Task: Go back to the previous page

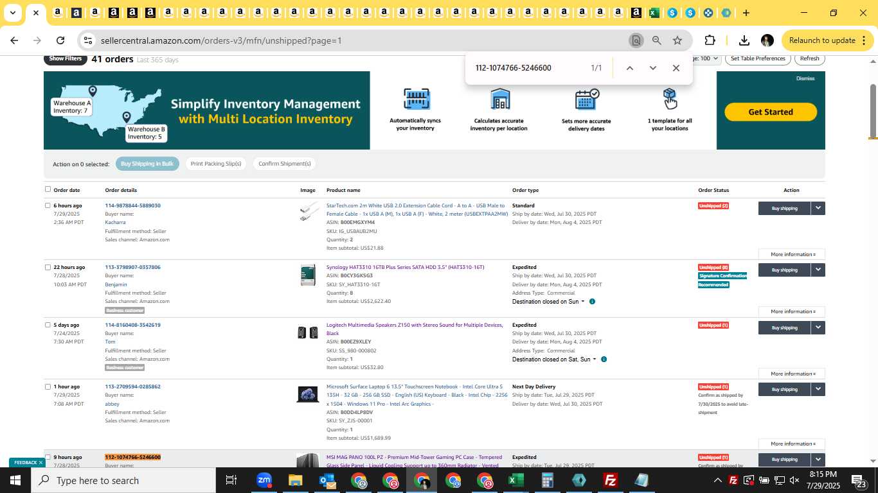Action: (14, 40)
